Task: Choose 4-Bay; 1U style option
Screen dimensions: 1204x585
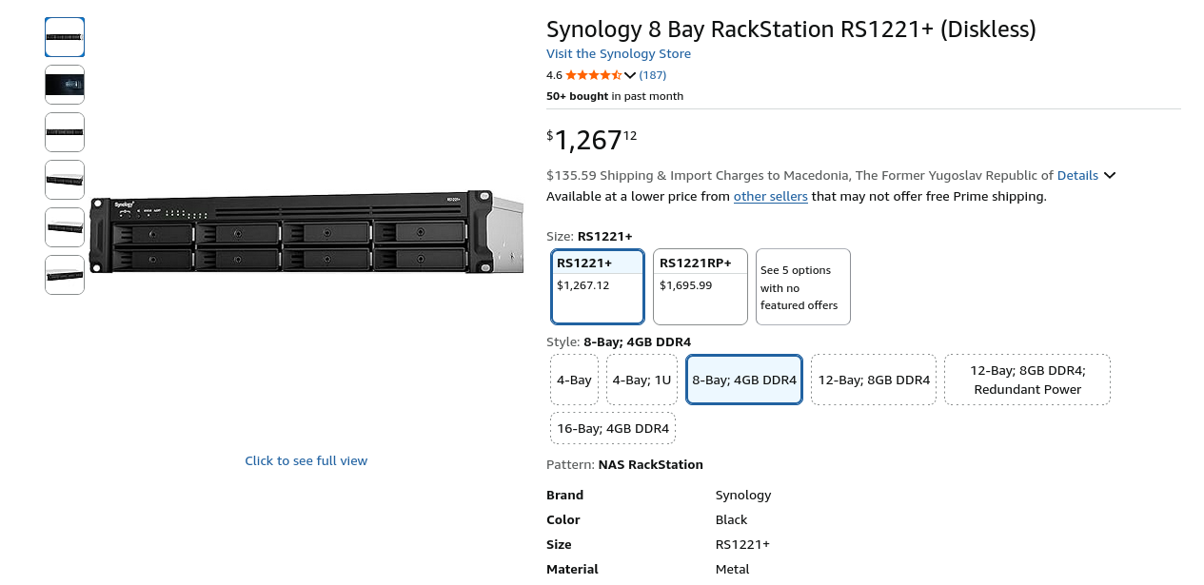Action: click(x=641, y=380)
